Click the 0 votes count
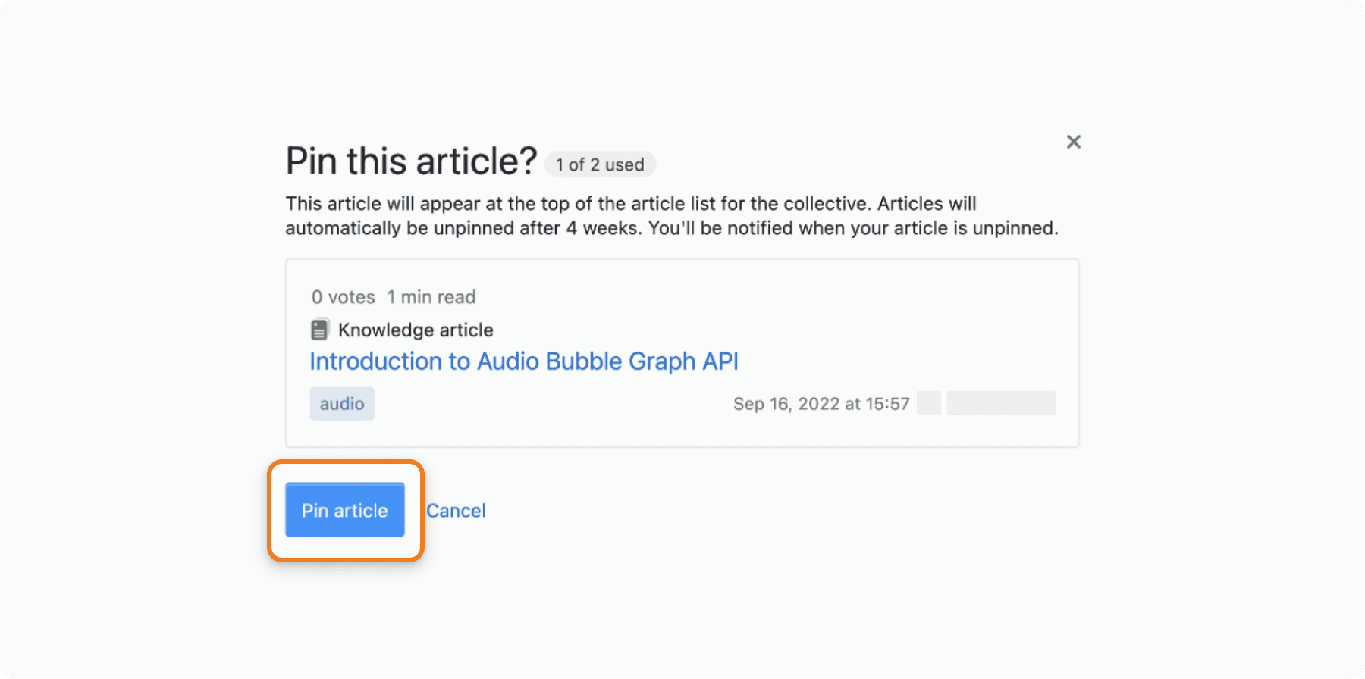Screen dimensions: 1365x679 point(344,297)
